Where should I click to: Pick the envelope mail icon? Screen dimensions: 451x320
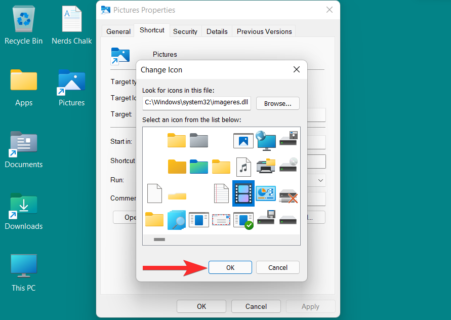(x=221, y=220)
